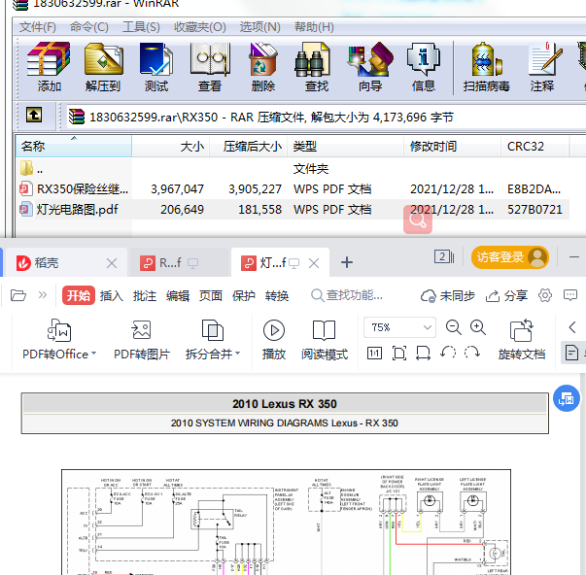Select the parent folder '..' row

[x=293, y=168]
